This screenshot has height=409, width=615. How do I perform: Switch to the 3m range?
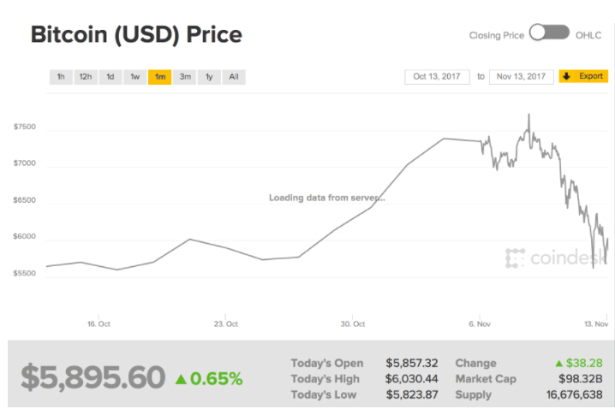(185, 77)
